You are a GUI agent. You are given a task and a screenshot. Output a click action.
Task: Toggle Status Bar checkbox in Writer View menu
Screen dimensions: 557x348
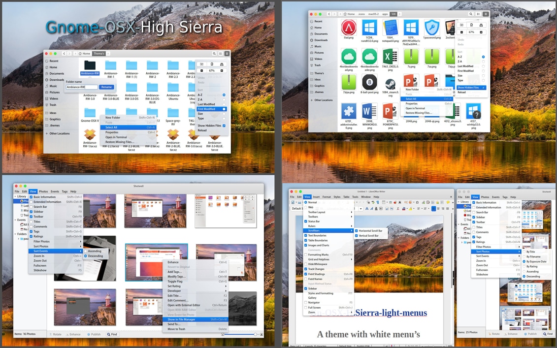[306, 221]
